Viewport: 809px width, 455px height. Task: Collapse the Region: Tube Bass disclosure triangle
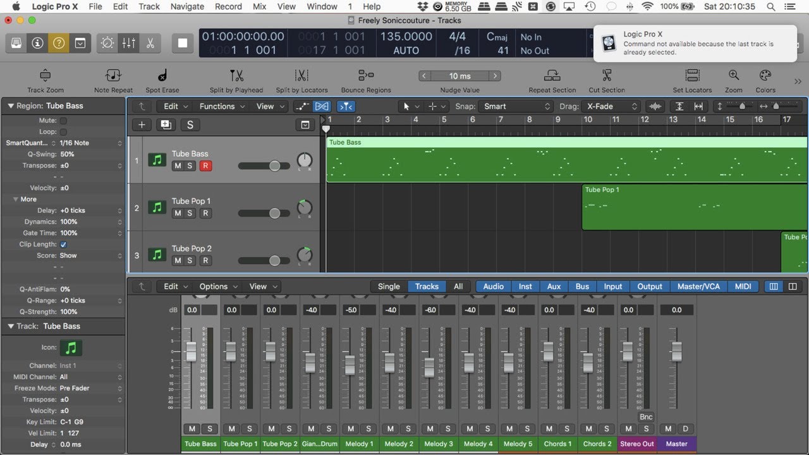tap(10, 106)
